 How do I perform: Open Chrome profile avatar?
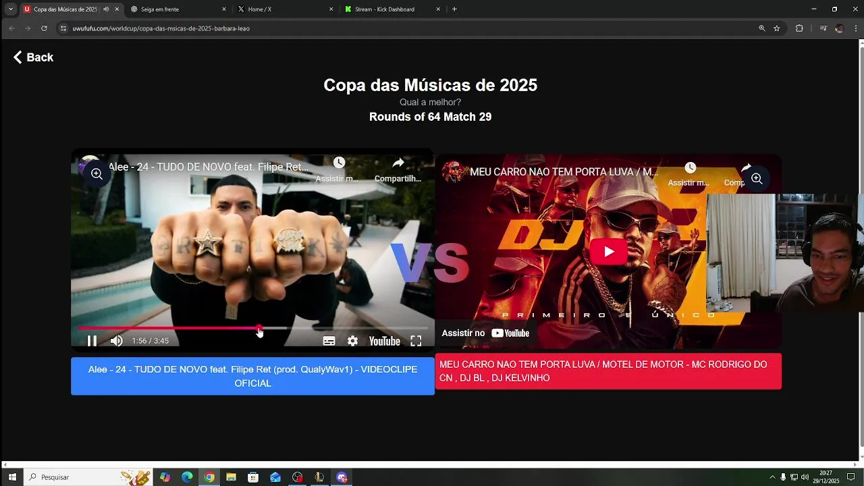click(x=839, y=28)
